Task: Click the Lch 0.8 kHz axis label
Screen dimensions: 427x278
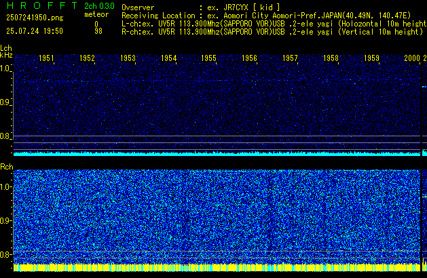Action: (x=5, y=136)
